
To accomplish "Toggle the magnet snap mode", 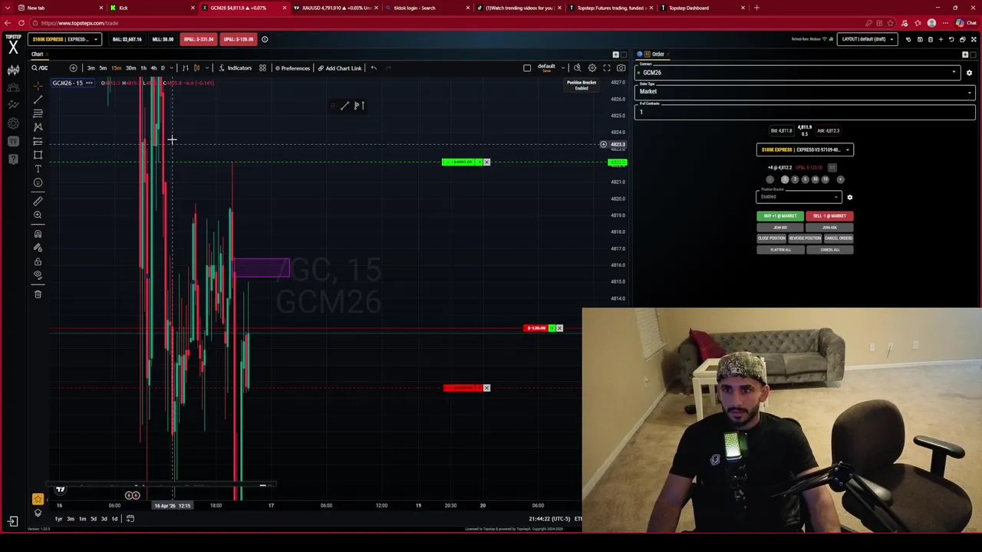I will (38, 234).
